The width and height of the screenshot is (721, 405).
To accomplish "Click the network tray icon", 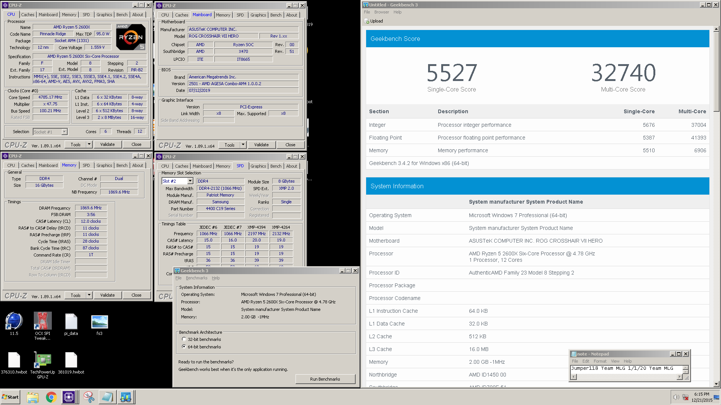I will [x=685, y=397].
